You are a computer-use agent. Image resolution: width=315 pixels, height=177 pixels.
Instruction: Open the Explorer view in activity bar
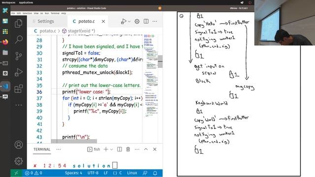tap(19, 24)
